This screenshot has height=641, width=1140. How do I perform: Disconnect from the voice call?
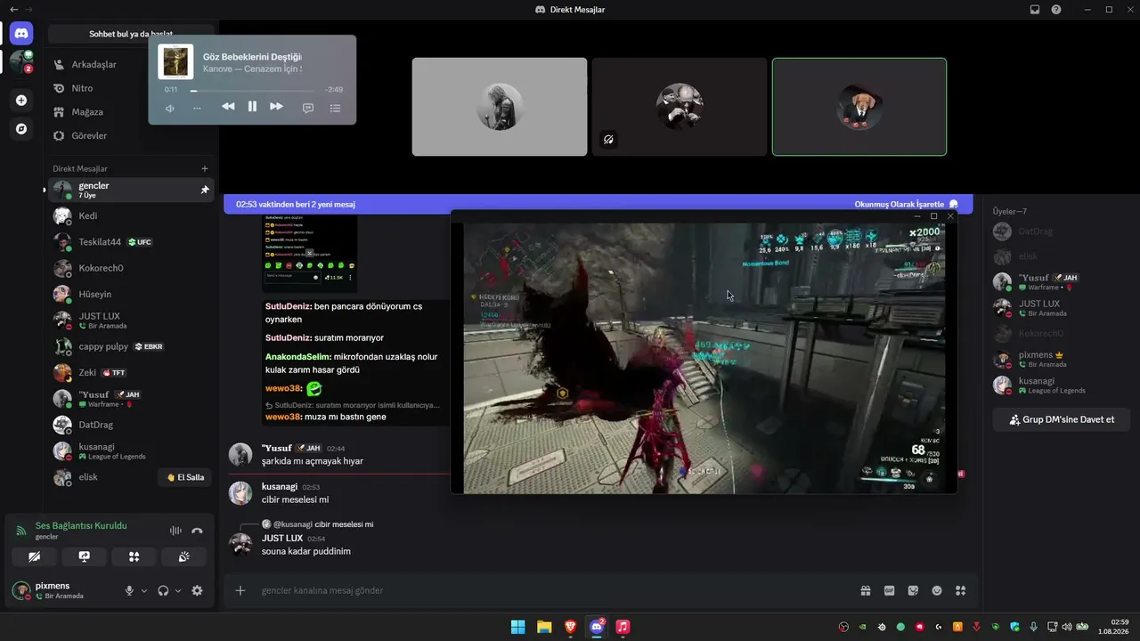198,531
